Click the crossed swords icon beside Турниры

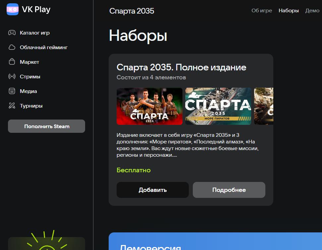(12, 106)
